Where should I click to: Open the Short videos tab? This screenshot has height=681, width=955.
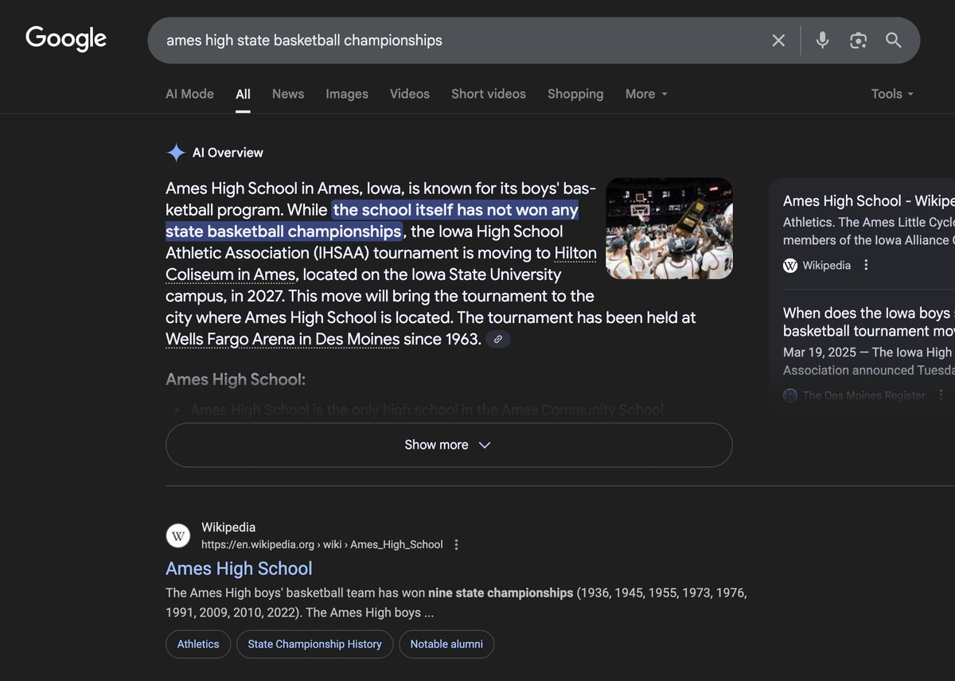489,94
